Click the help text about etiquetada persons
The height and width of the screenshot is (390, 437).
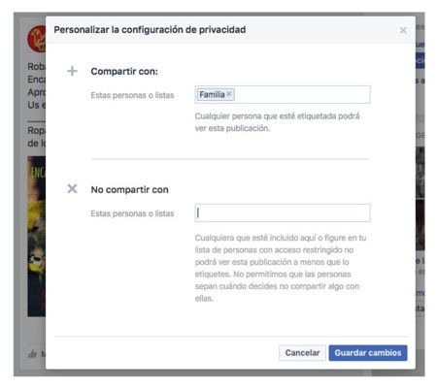pyautogui.click(x=277, y=122)
